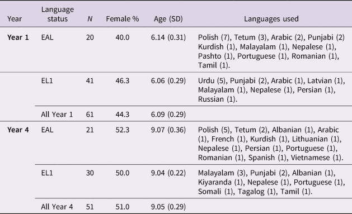Click the bold Year 4 row label
The height and width of the screenshot is (214, 352).
(x=18, y=130)
